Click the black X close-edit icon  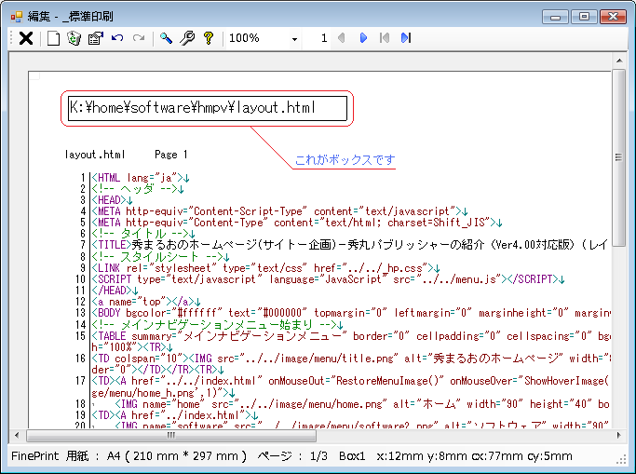click(x=26, y=38)
